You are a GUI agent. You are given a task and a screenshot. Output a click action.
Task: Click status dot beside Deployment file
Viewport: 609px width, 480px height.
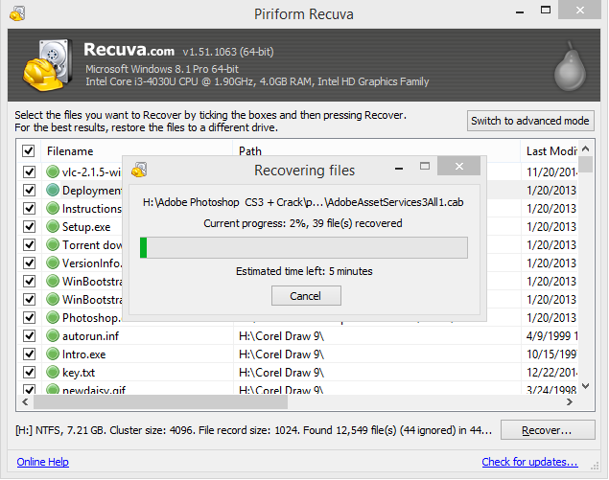(x=53, y=190)
